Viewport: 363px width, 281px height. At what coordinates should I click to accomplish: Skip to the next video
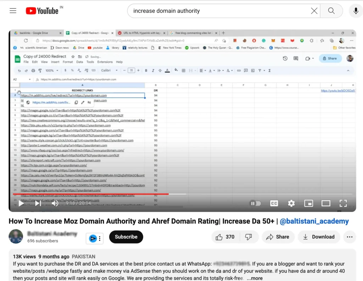tap(38, 203)
